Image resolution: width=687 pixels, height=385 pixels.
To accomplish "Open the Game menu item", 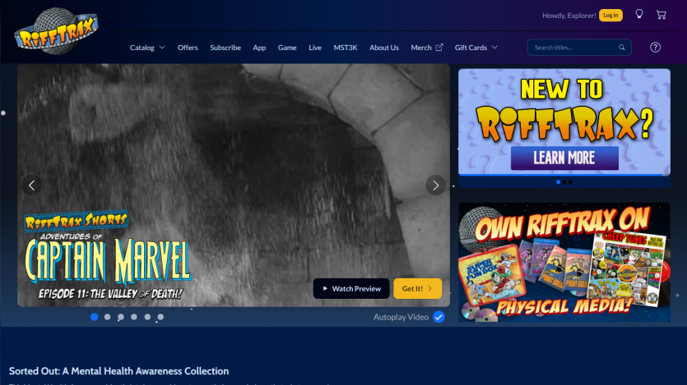I will pos(287,47).
